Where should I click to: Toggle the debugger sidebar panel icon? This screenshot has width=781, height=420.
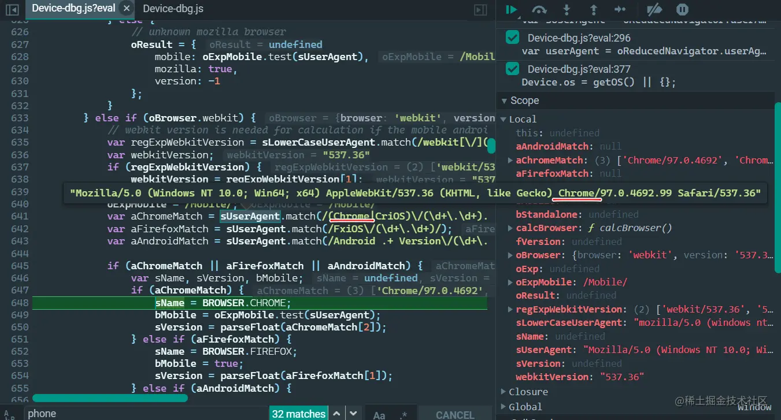tap(480, 9)
